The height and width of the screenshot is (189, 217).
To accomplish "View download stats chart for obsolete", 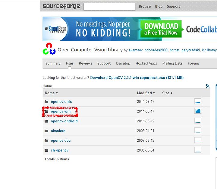I will tap(198, 130).
